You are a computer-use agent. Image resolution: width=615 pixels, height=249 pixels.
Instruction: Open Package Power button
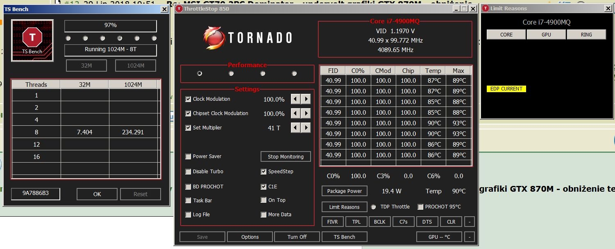(345, 191)
